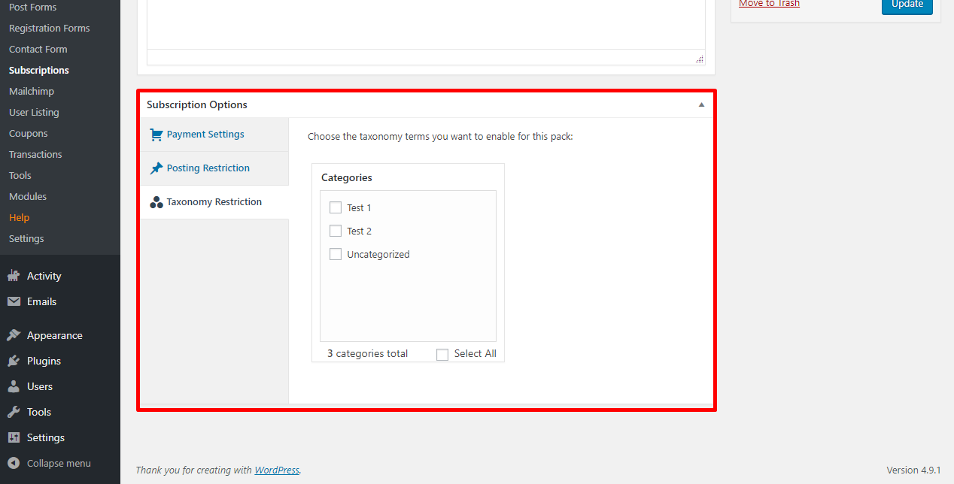Screen dimensions: 954x484
Task: Click the Plugins menu label
Action: click(x=44, y=361)
